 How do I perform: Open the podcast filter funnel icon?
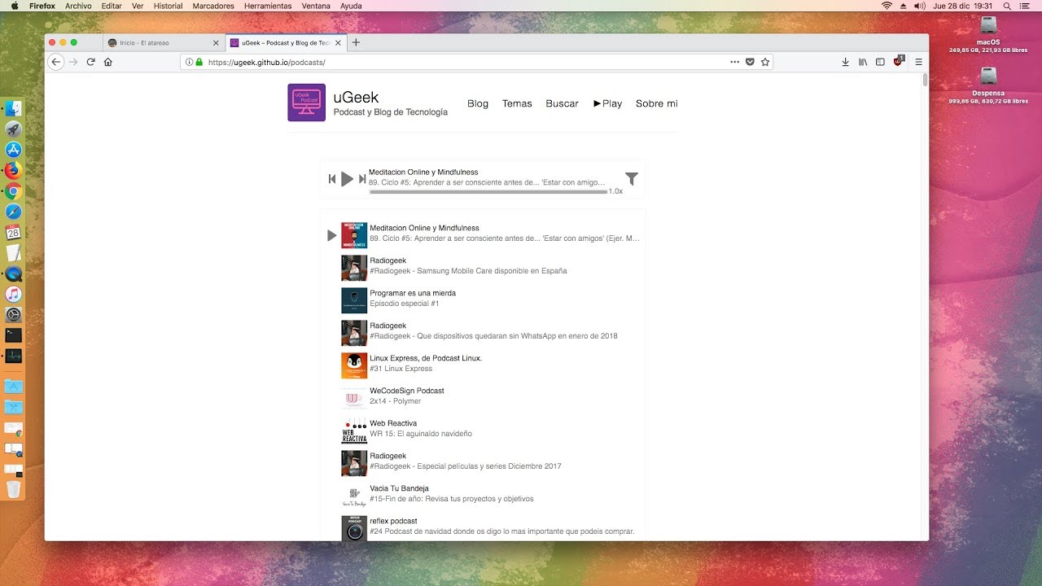click(x=632, y=179)
